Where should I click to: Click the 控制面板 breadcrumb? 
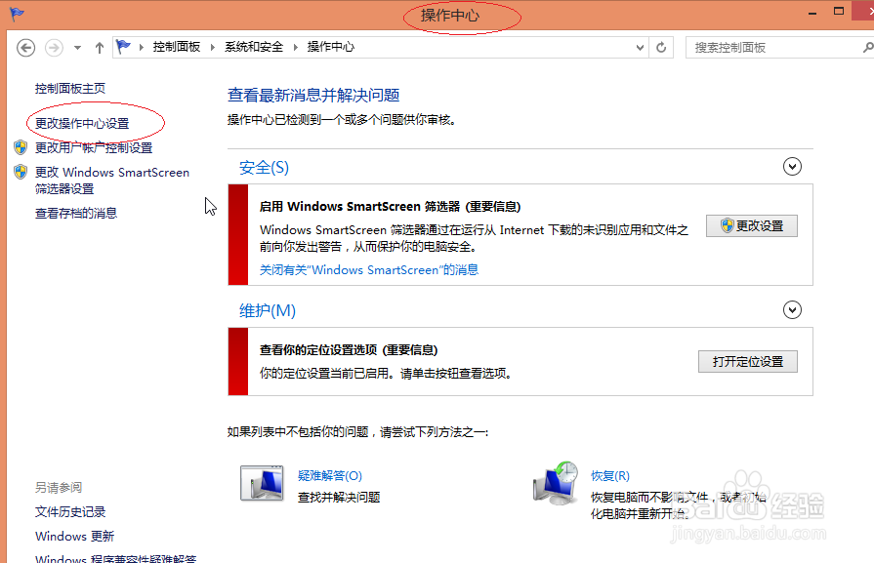click(177, 47)
